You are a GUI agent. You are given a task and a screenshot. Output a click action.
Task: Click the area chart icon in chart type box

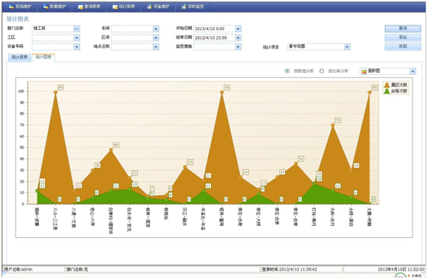tap(364, 71)
